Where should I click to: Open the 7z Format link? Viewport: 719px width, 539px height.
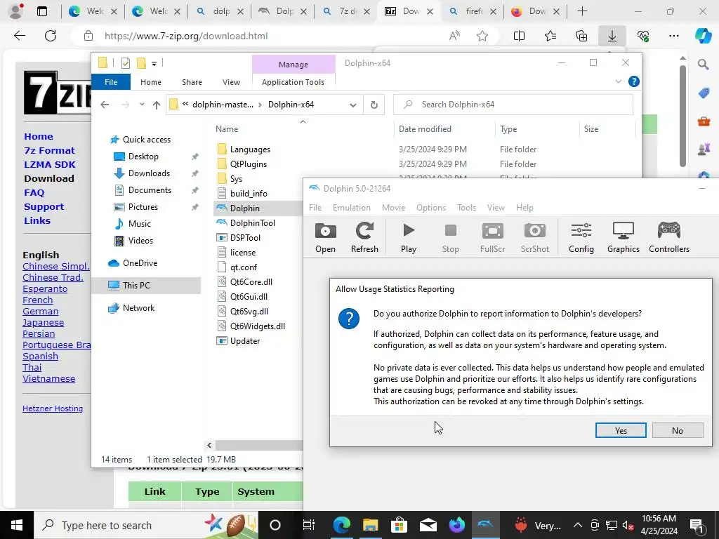tap(49, 150)
